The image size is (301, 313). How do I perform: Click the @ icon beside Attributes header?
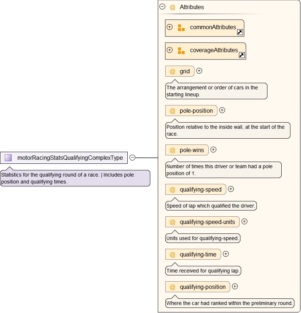tap(173, 7)
